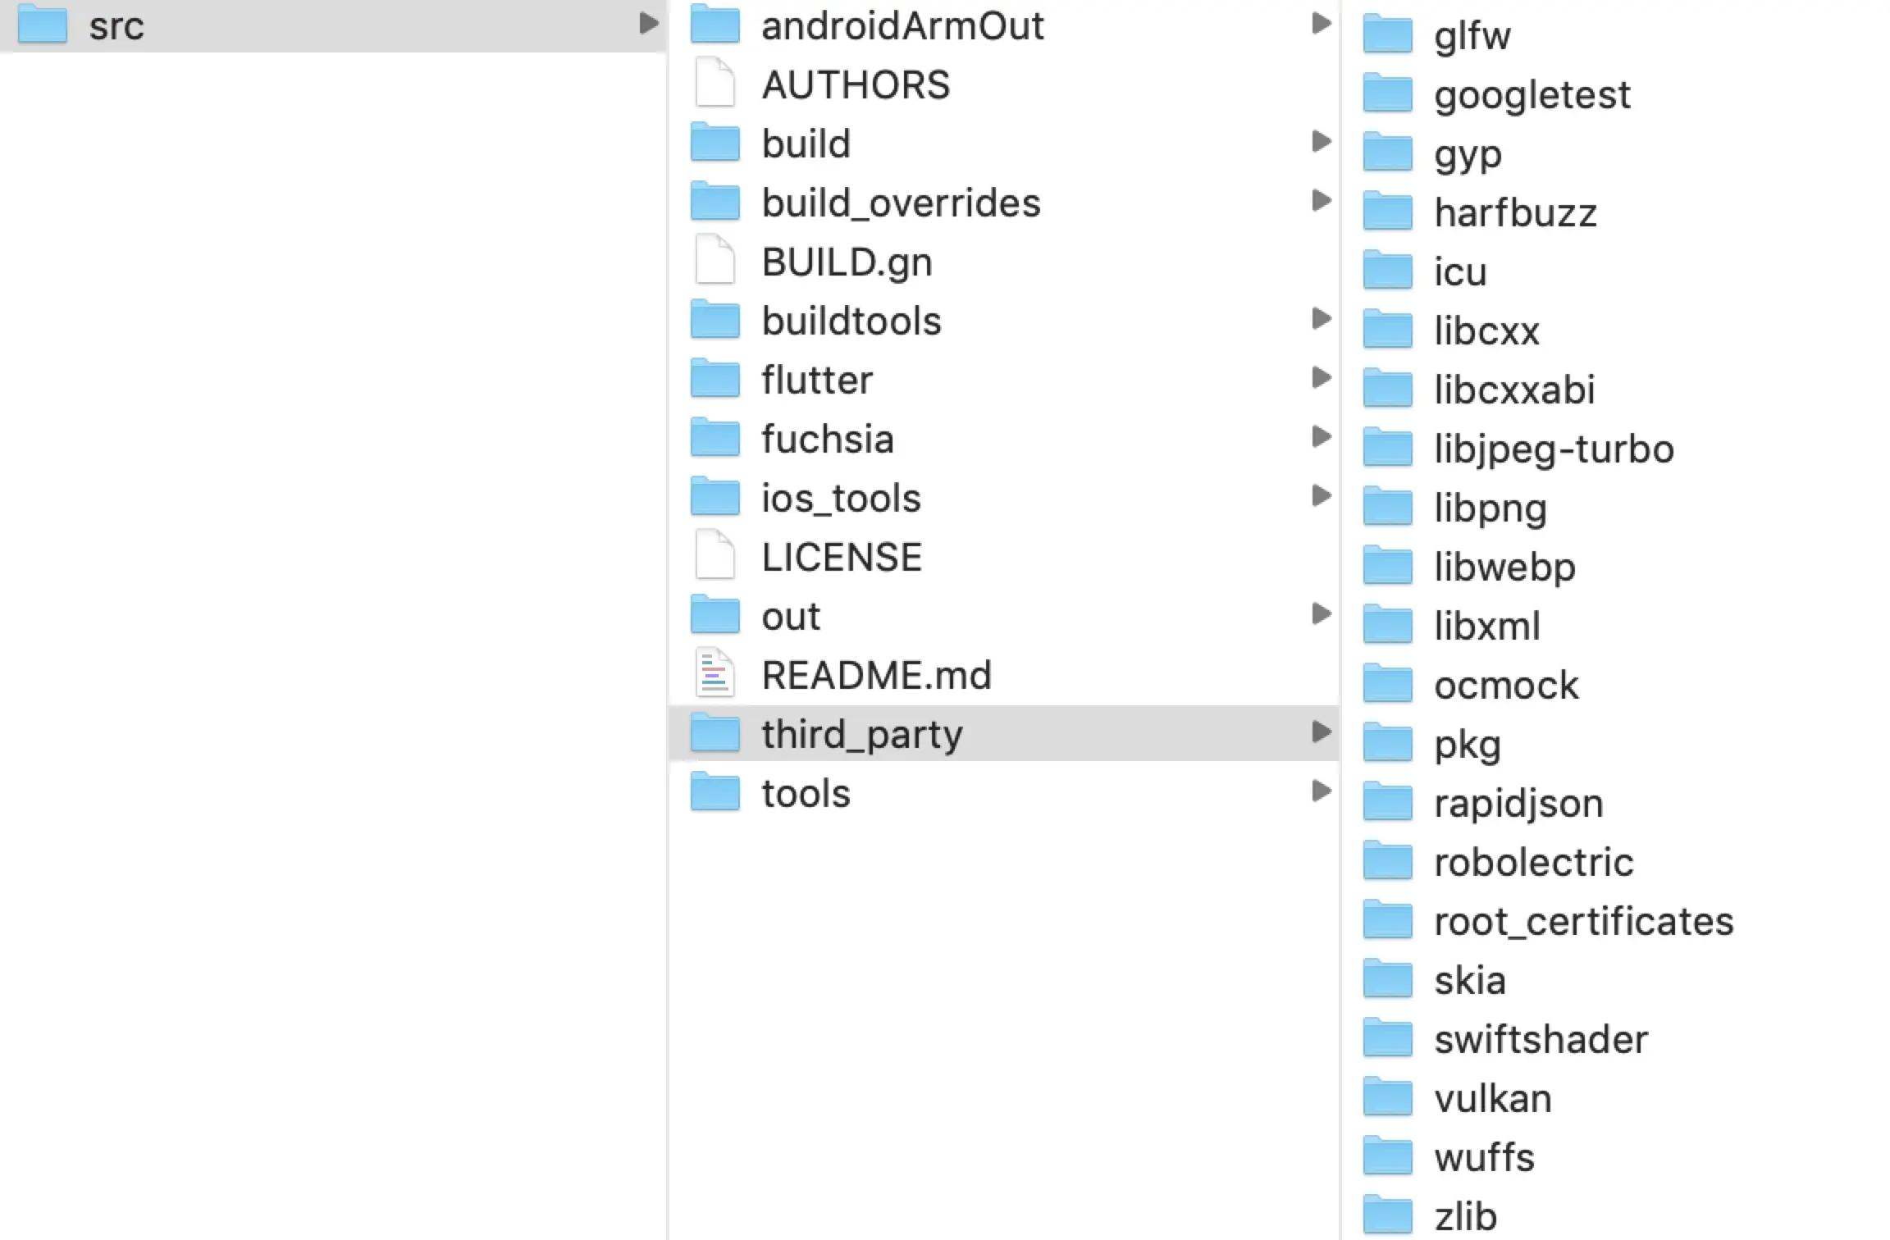
Task: Select the AUTHORS file name
Action: click(856, 84)
